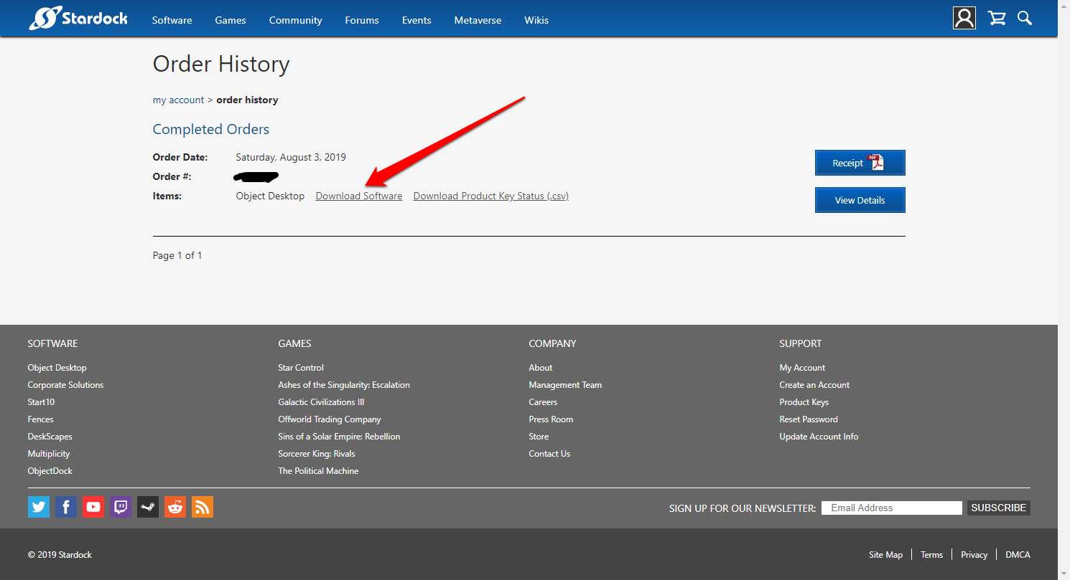Click the 'Completed Orders' heading
Screen dimensions: 1070x580
tap(211, 129)
